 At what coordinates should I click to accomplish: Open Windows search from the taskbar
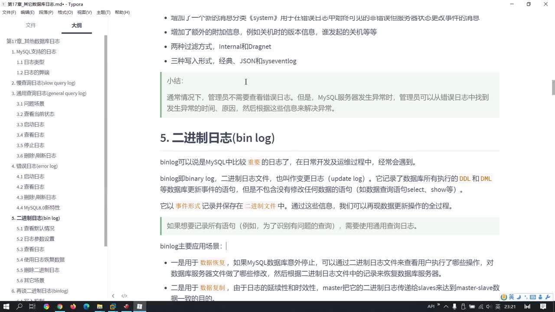(x=20, y=306)
